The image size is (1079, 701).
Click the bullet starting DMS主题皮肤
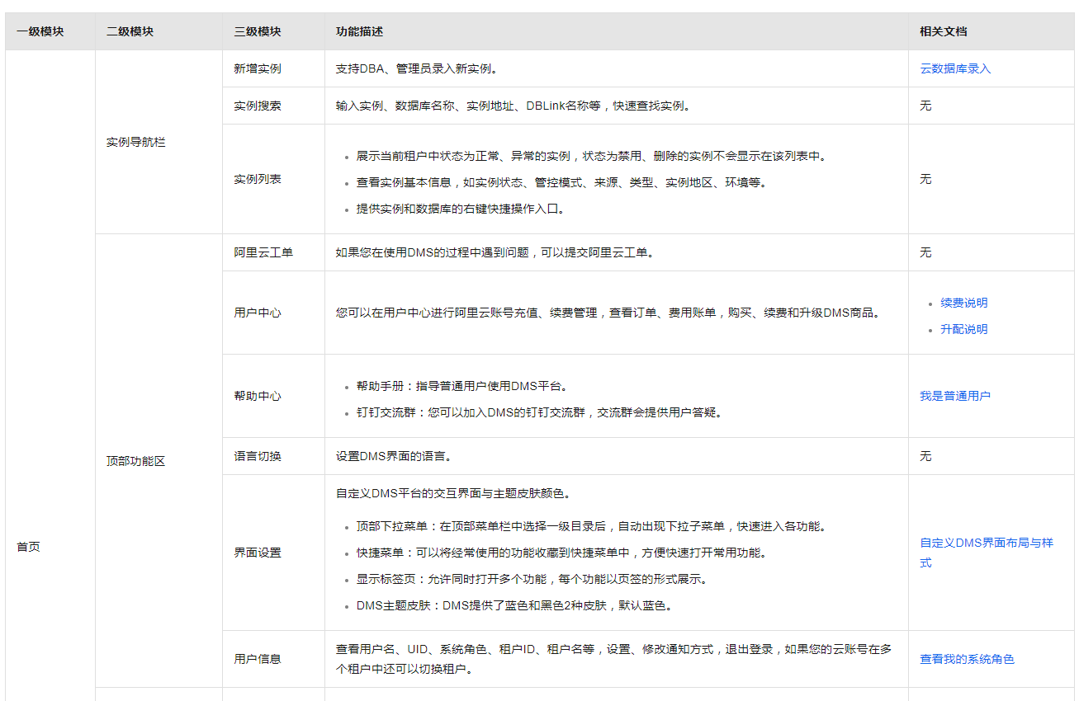(514, 605)
